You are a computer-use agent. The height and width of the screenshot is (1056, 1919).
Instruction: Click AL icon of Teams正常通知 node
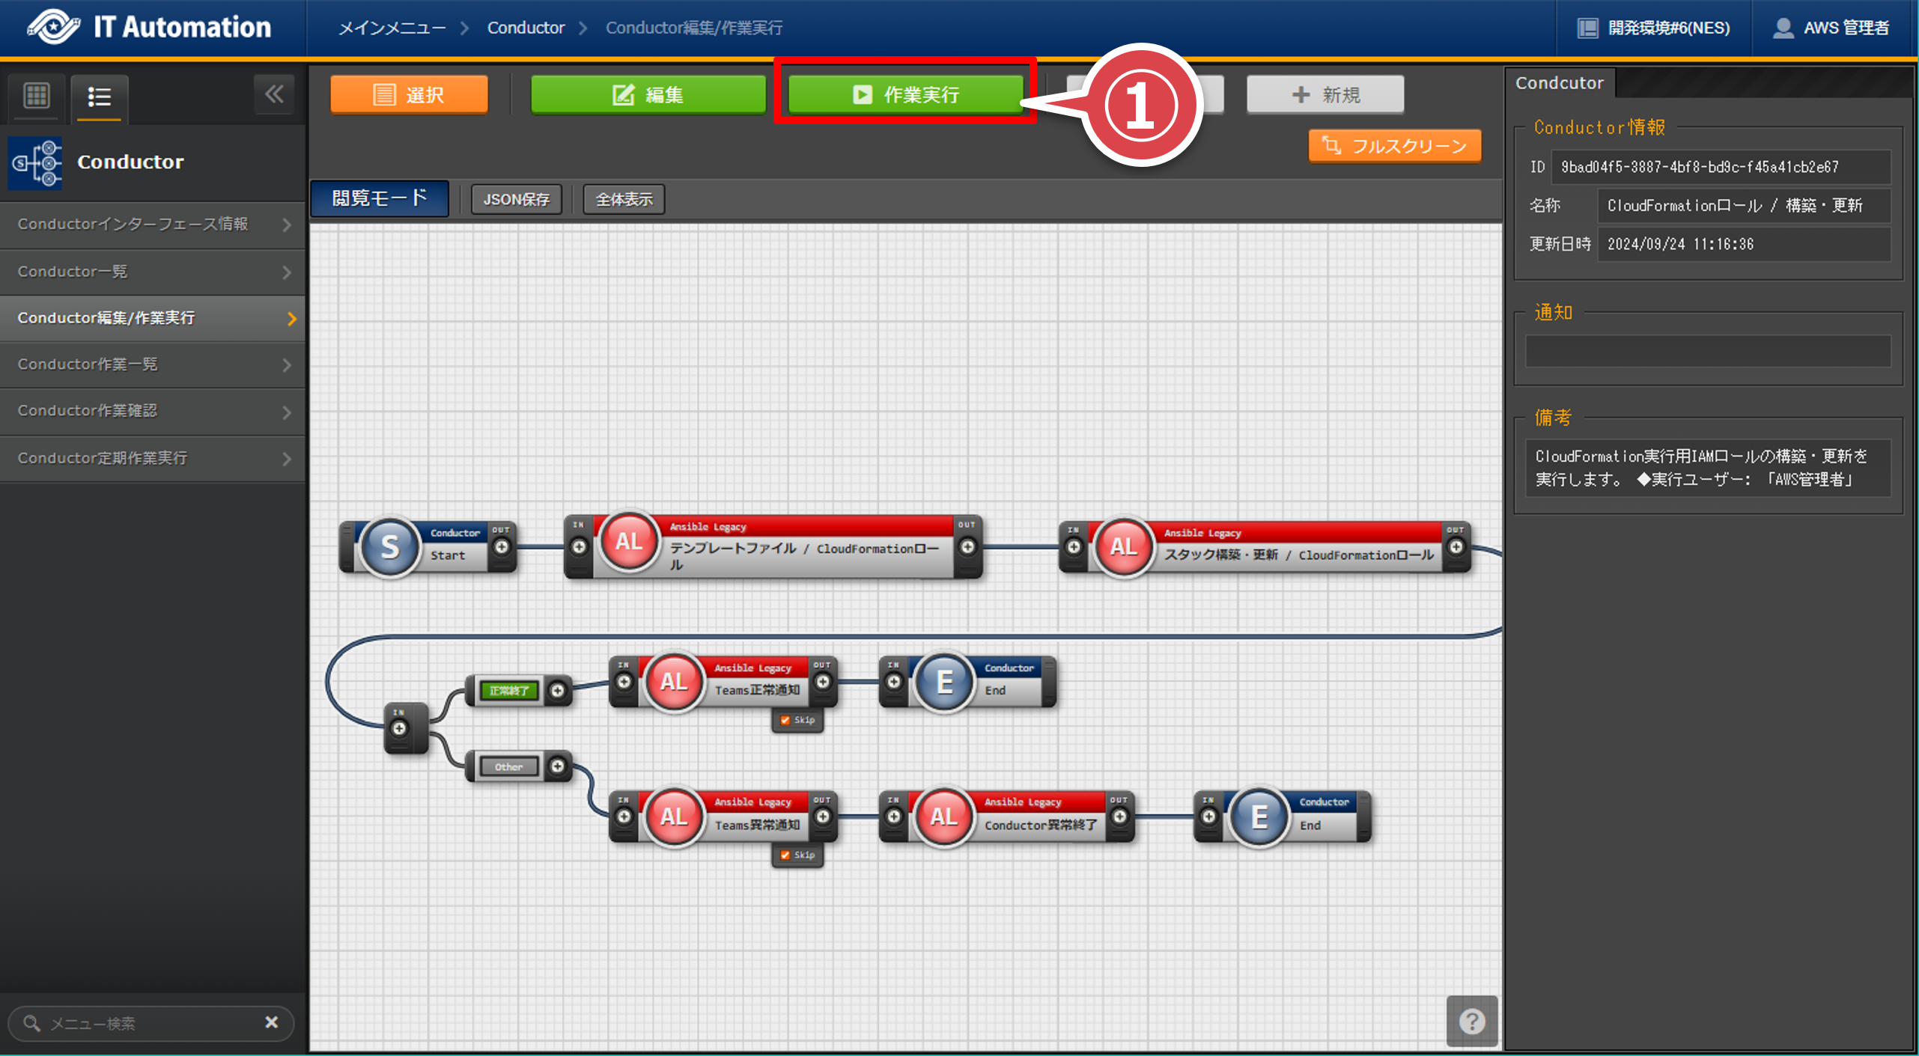[x=673, y=681]
